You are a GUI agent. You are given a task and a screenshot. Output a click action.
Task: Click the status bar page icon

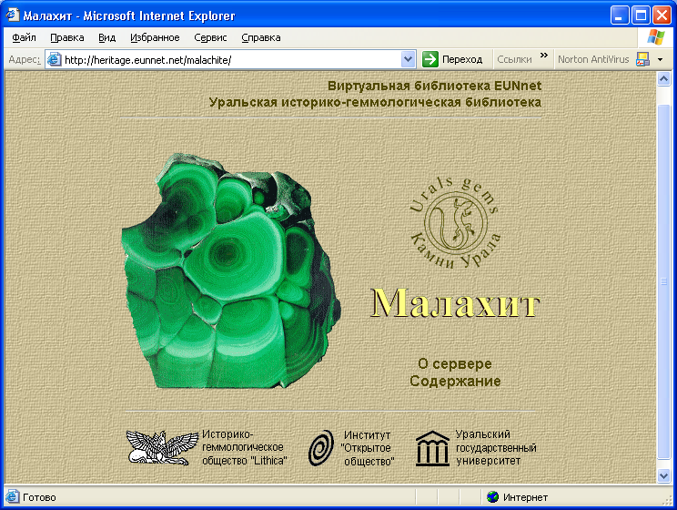12,497
